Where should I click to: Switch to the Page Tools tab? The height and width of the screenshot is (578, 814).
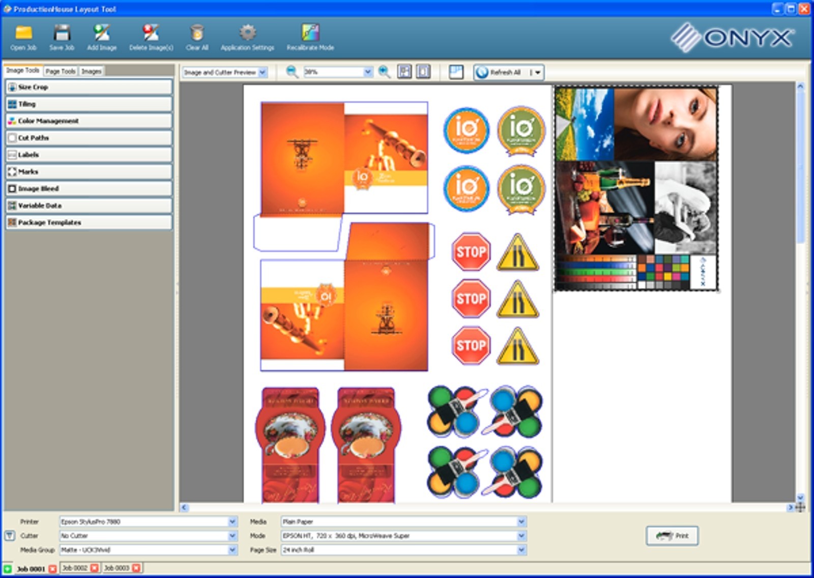pos(61,71)
